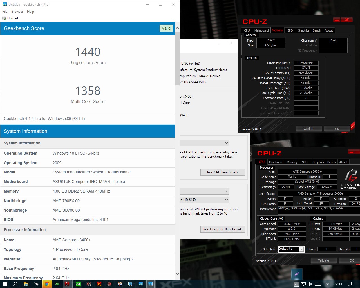Click Validate in top CPU-Z window

[x=309, y=129]
